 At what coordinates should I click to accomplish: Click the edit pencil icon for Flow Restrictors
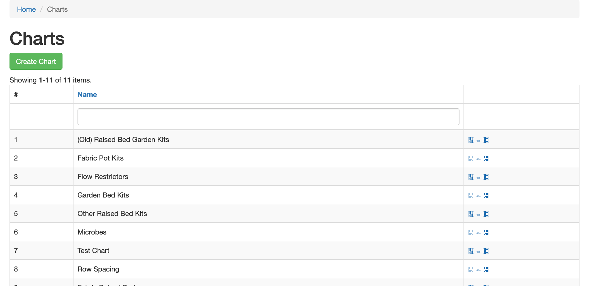(478, 177)
